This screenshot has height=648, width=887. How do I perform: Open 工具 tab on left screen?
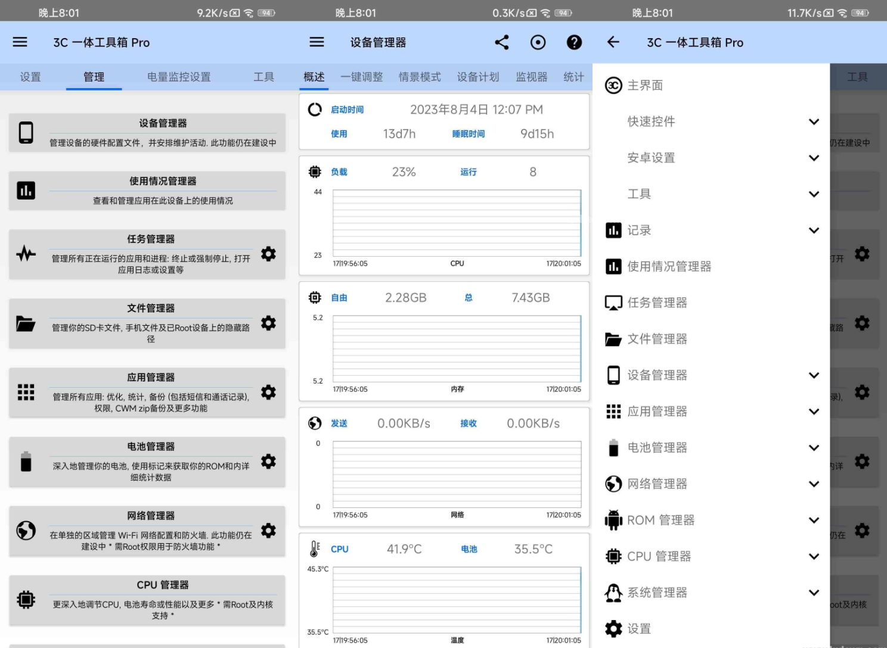(x=263, y=77)
